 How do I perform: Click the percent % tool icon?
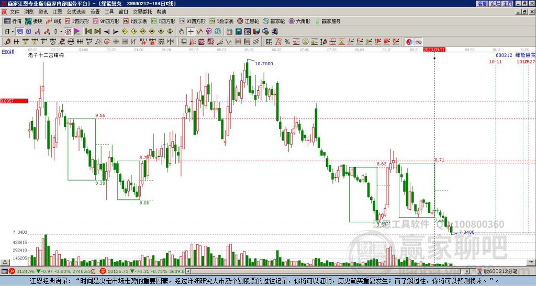pos(287,42)
